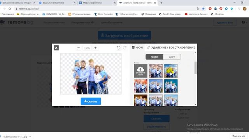Click the Удалить фон header button
This screenshot has width=249, height=140.
(224, 23)
